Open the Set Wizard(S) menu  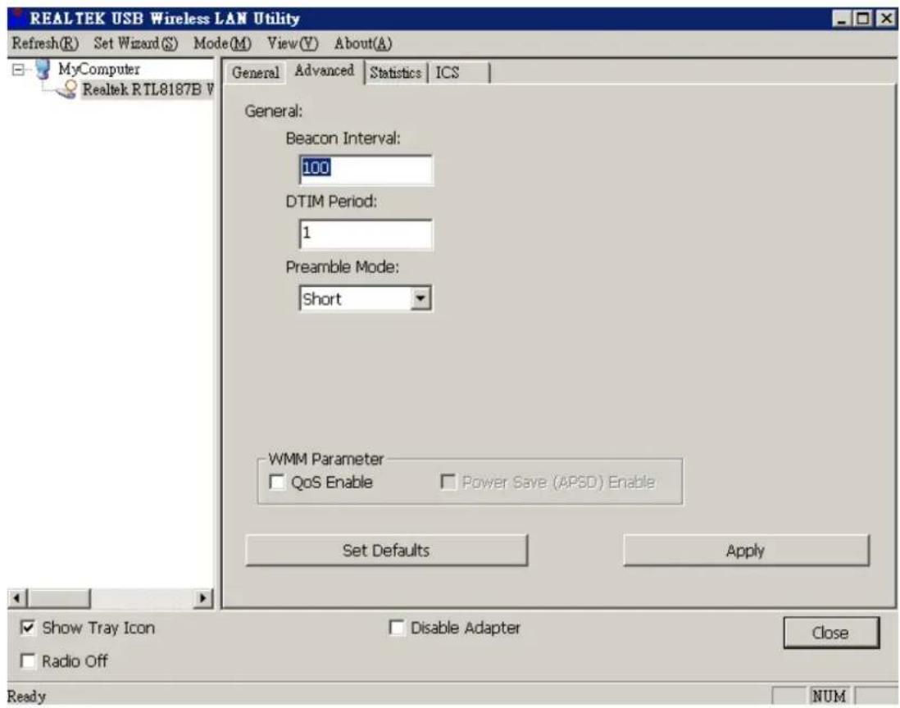click(135, 43)
